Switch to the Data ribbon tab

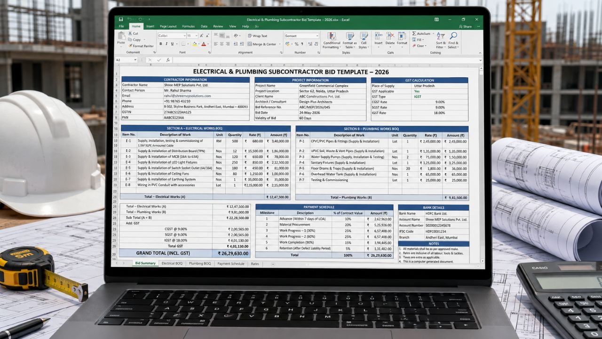pos(204,26)
